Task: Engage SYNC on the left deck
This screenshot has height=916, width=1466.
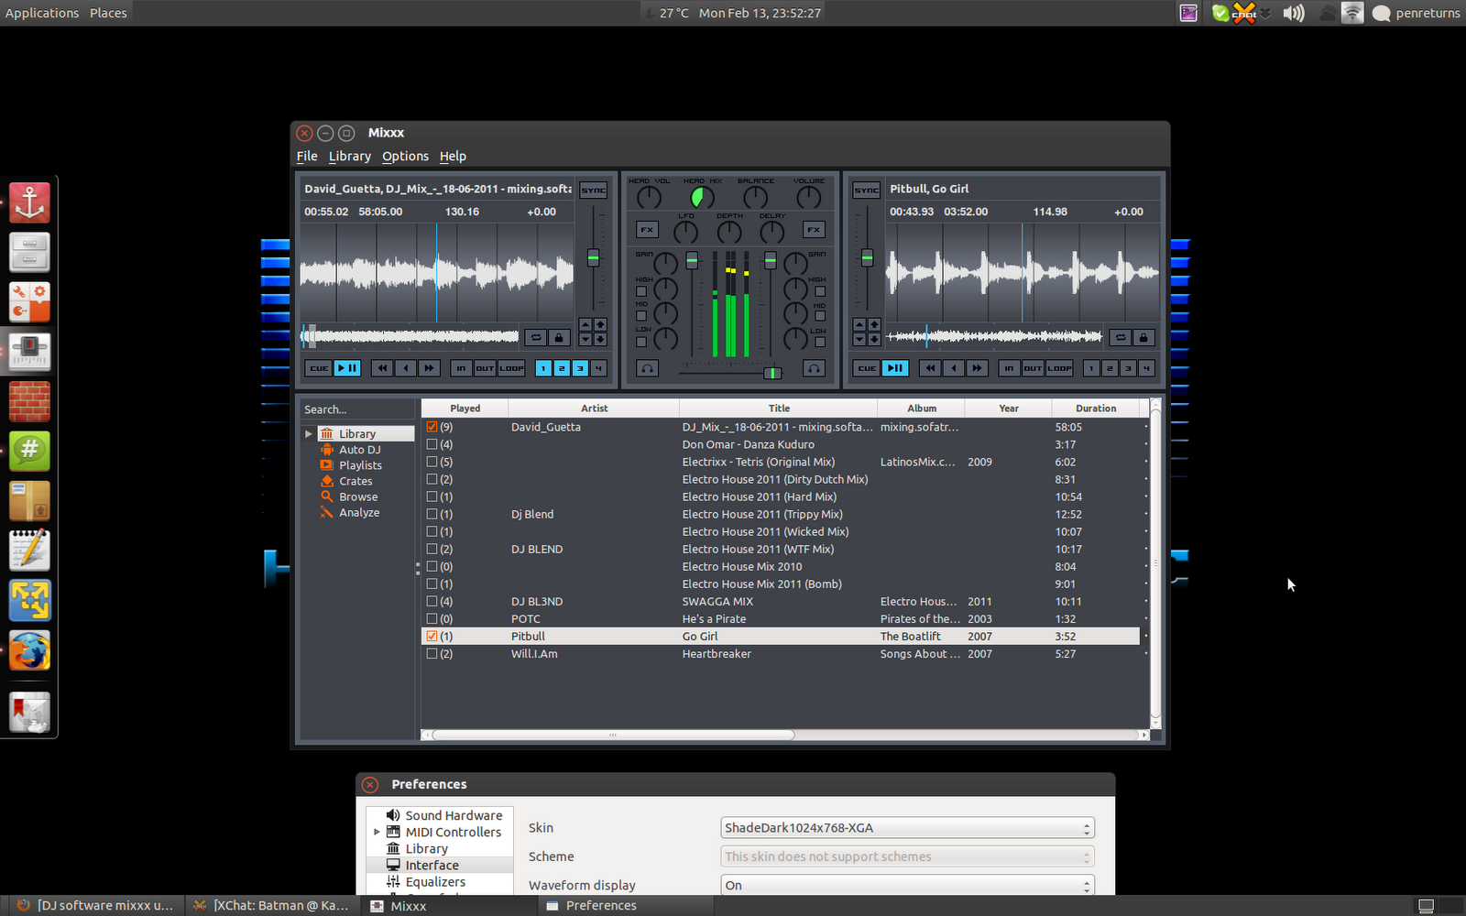Action: 593,190
